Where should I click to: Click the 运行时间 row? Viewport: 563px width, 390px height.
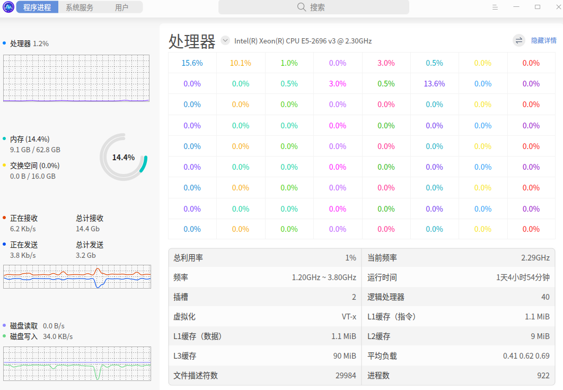[458, 278]
